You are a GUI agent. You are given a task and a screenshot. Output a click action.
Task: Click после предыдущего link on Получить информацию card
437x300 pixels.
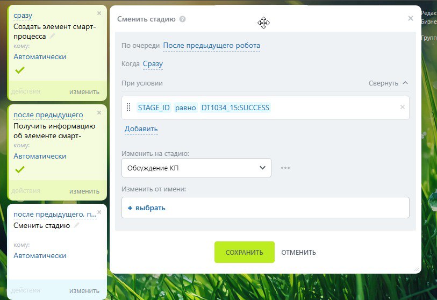click(x=48, y=115)
